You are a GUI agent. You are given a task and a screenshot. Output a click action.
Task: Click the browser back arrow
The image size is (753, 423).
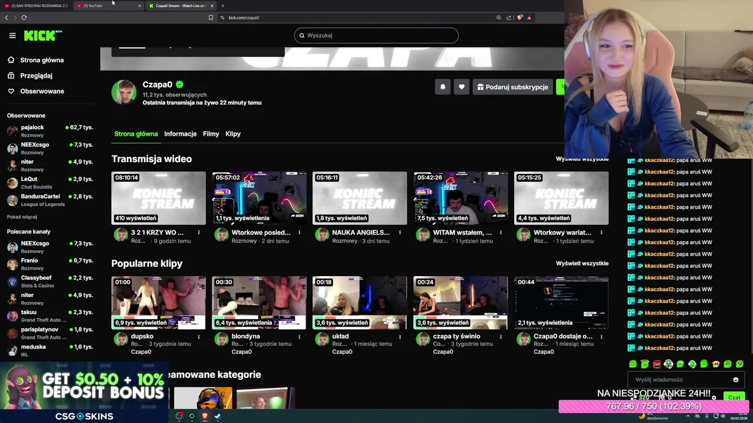pyautogui.click(x=6, y=18)
